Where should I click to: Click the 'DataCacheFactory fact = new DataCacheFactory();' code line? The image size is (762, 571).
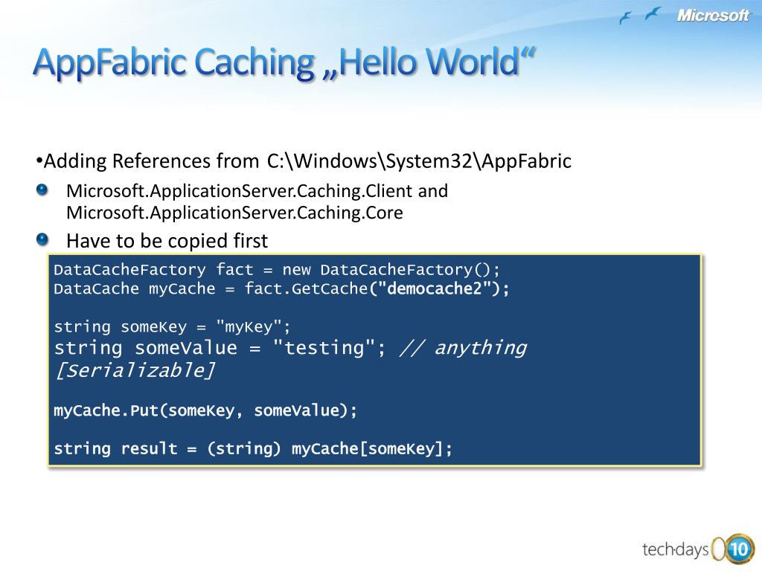[x=277, y=269]
